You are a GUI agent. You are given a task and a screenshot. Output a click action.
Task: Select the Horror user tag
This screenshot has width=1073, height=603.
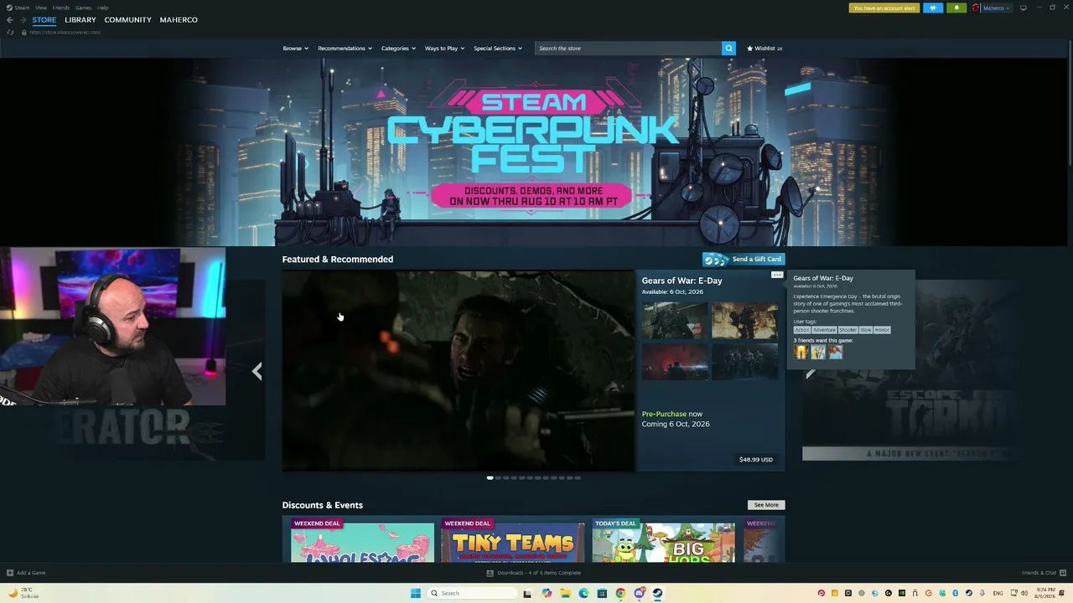point(882,330)
